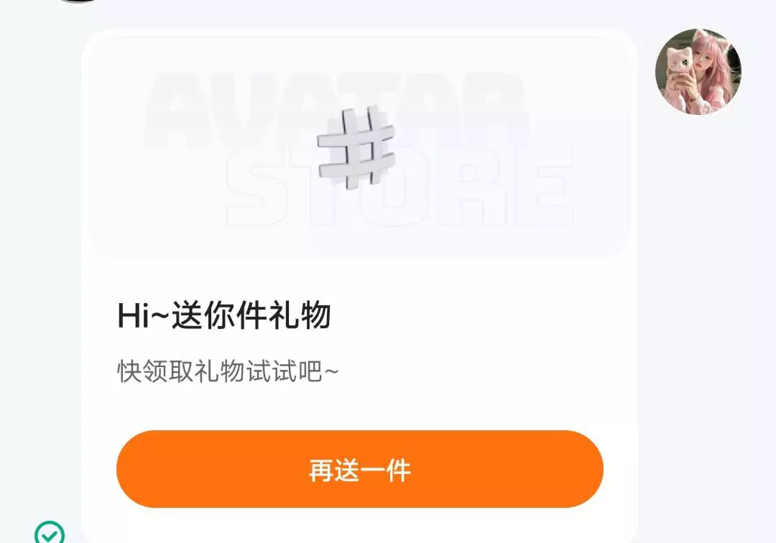776x543 pixels.
Task: Click the orange 再送一件 button
Action: (x=360, y=469)
